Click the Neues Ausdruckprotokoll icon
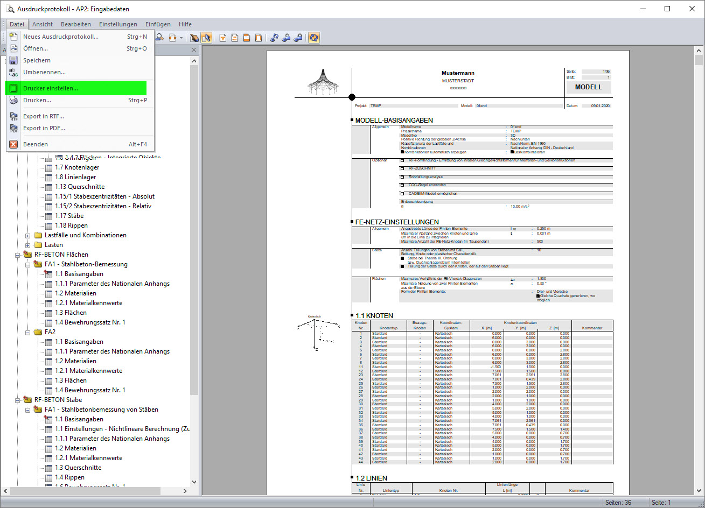705x508 pixels. [13, 37]
